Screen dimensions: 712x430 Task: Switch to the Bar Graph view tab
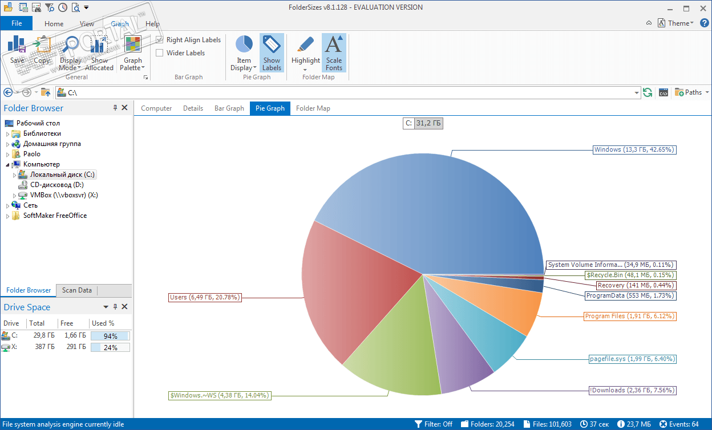click(x=229, y=108)
